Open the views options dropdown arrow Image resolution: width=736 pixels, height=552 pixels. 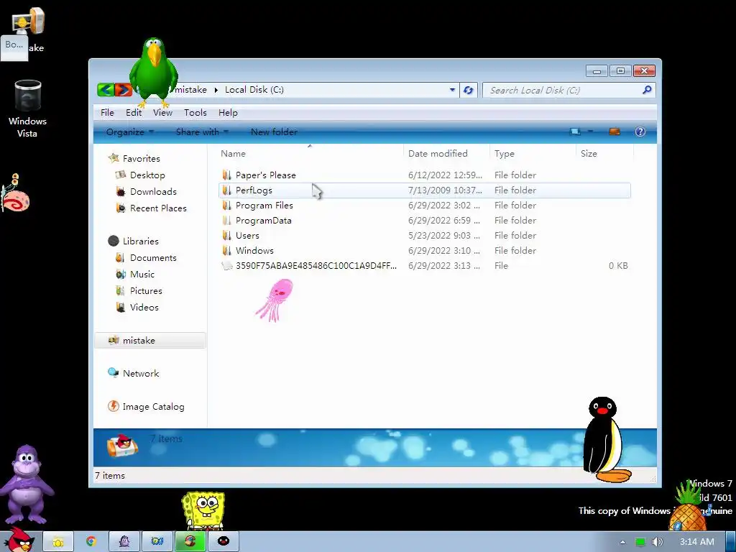pos(590,132)
